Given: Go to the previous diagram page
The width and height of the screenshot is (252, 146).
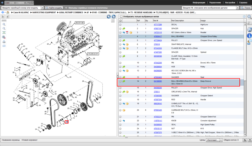Looking at the screenshot, I should tap(109, 17).
